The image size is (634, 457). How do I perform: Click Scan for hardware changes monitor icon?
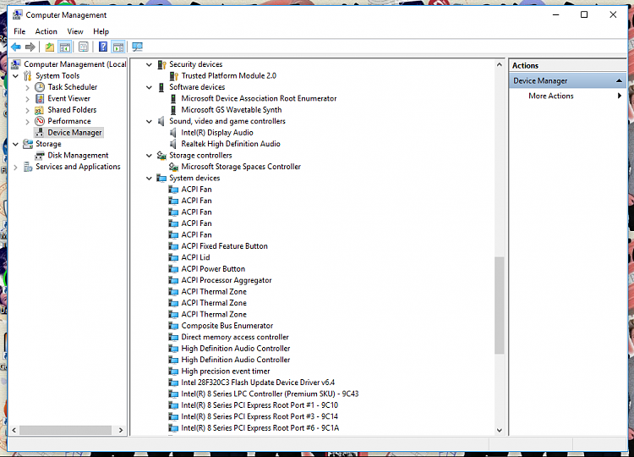pyautogui.click(x=138, y=47)
